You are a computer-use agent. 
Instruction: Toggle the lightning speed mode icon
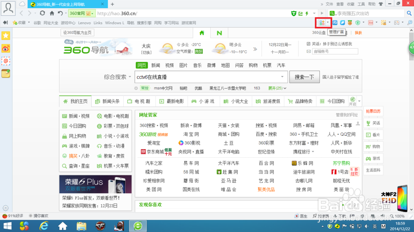[x=307, y=14]
